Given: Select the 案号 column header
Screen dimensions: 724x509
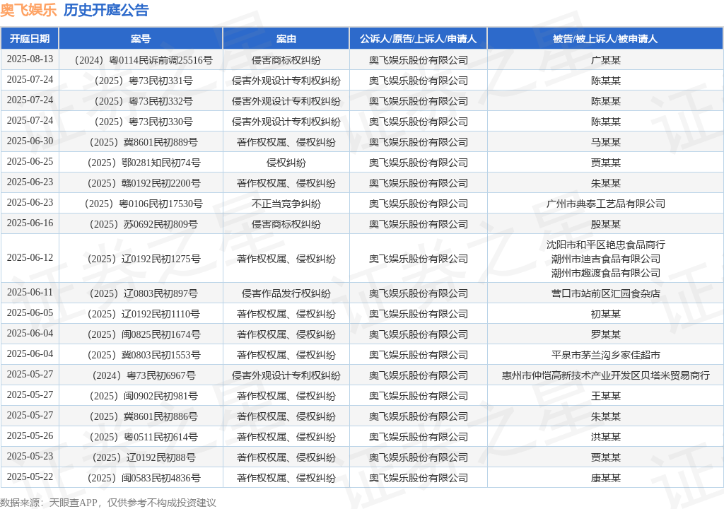Looking at the screenshot, I should tap(141, 39).
